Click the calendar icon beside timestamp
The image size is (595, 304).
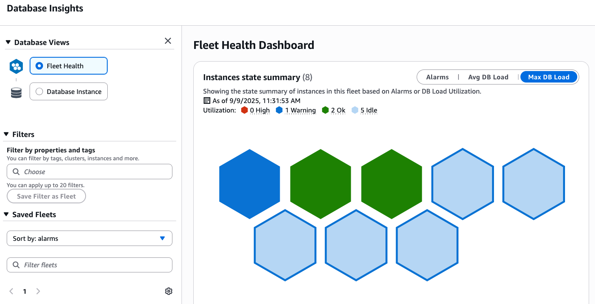207,101
